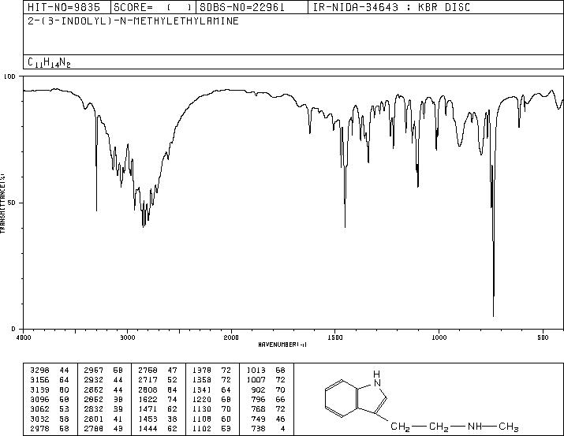Click the 3096 peak table entry
This screenshot has width=564, height=436.
49,399
